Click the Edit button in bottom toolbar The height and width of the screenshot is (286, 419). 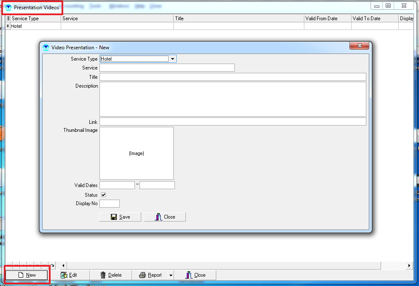click(69, 275)
